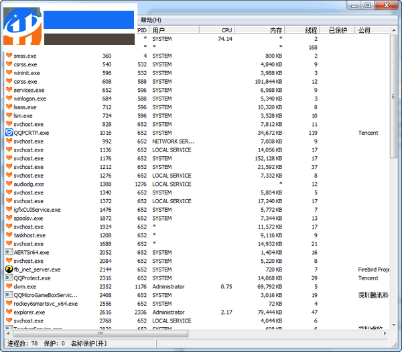Sort by the 用户 column header
The width and height of the screenshot is (402, 352).
pyautogui.click(x=174, y=30)
